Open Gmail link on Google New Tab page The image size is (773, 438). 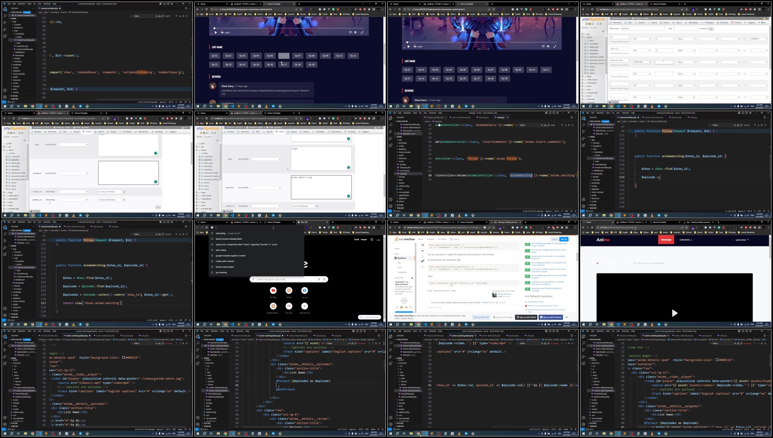pos(356,239)
